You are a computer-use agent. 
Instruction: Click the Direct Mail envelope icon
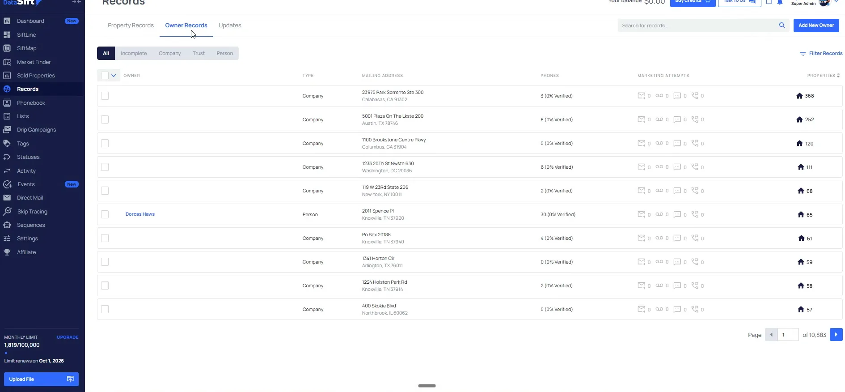(x=7, y=198)
